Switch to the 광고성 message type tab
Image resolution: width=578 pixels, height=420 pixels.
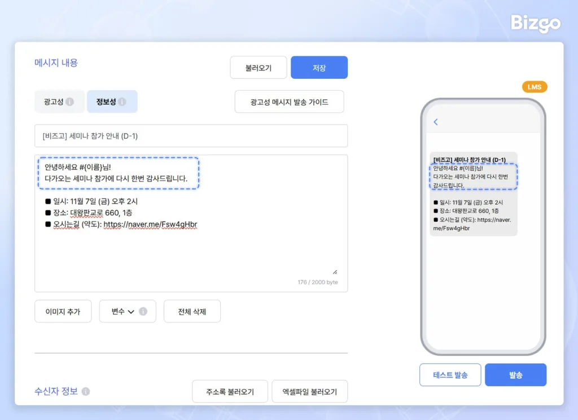[x=55, y=101]
